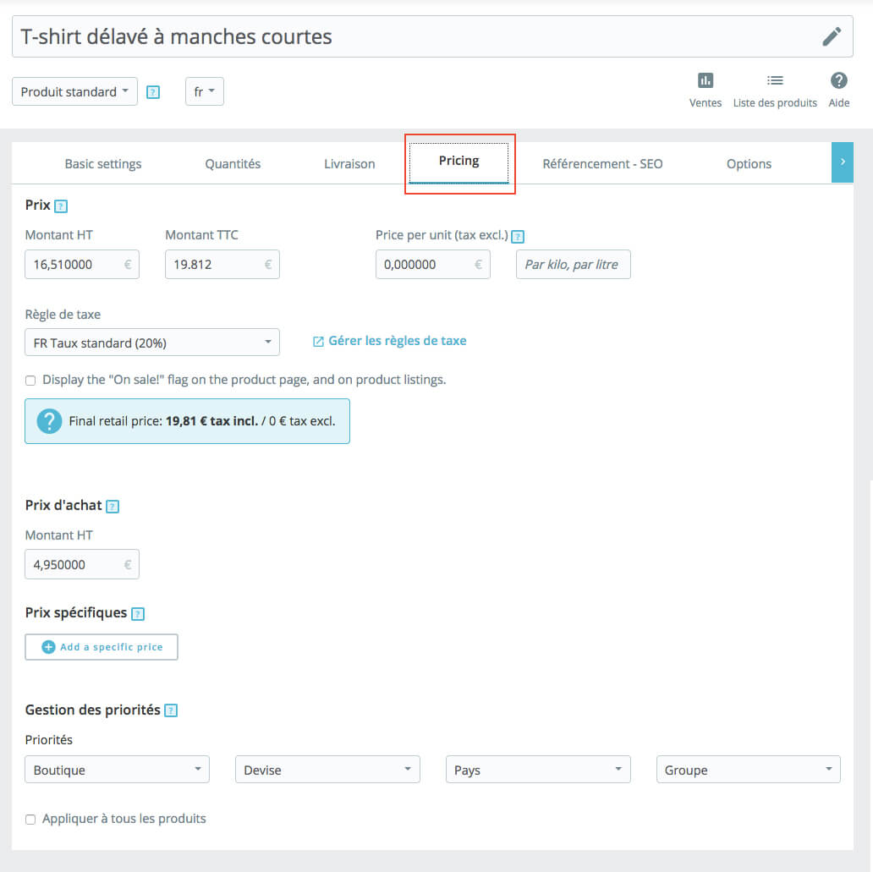
Task: Switch to the Référencement - SEO tab
Action: (602, 164)
